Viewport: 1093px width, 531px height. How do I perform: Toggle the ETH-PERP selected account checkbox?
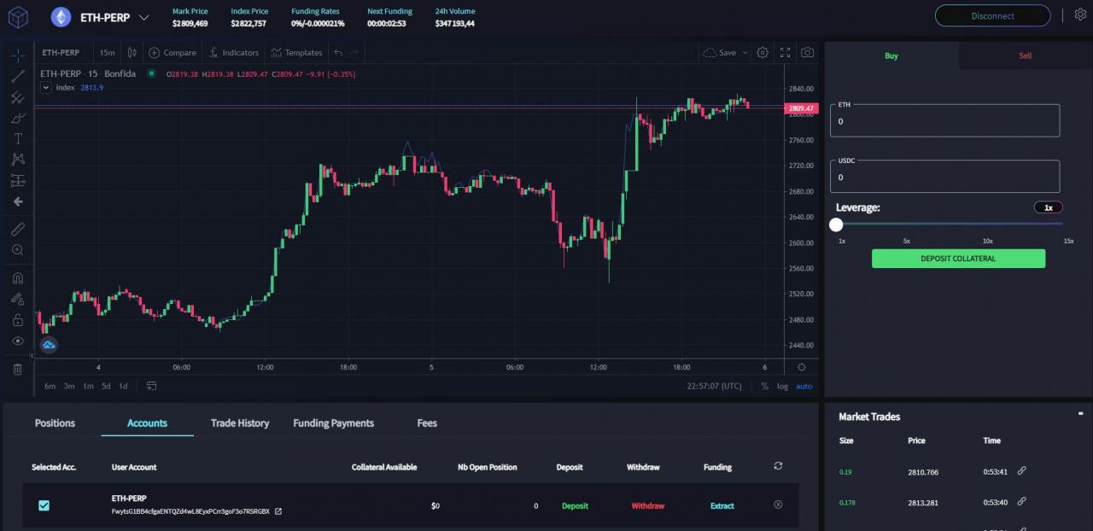[44, 505]
